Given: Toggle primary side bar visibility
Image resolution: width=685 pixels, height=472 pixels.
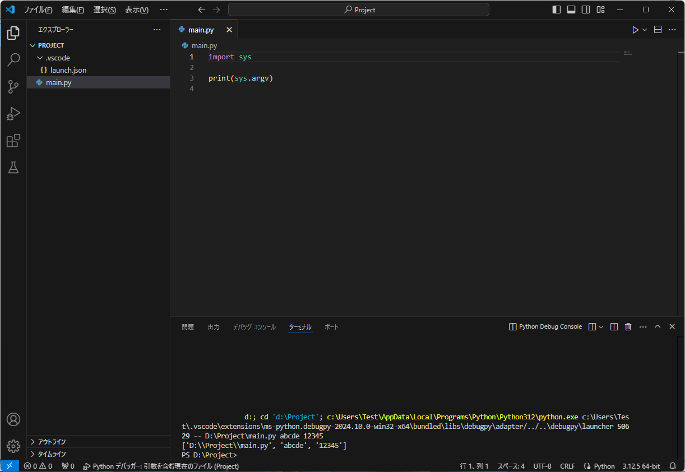Looking at the screenshot, I should click(557, 10).
